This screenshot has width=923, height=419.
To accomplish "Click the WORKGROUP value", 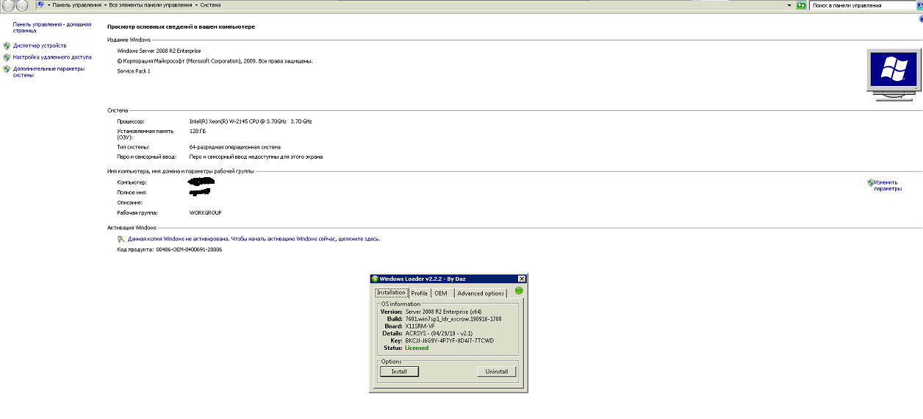I will coord(206,212).
